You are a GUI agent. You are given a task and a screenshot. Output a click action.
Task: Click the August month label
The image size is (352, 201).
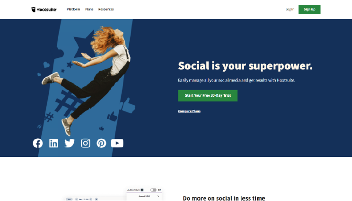(144, 196)
